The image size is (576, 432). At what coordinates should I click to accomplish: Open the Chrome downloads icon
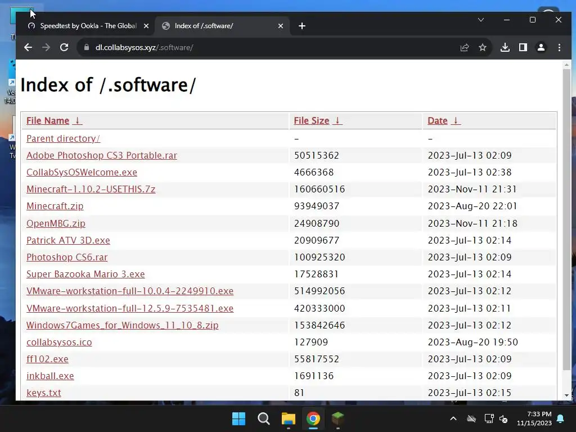tap(505, 47)
